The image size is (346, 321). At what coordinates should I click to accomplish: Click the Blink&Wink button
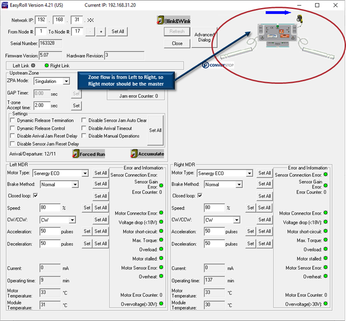click(x=173, y=21)
